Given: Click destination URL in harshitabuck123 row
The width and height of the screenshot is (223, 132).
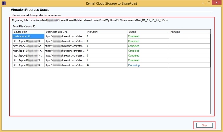Looking at the screenshot, I should (65, 36).
